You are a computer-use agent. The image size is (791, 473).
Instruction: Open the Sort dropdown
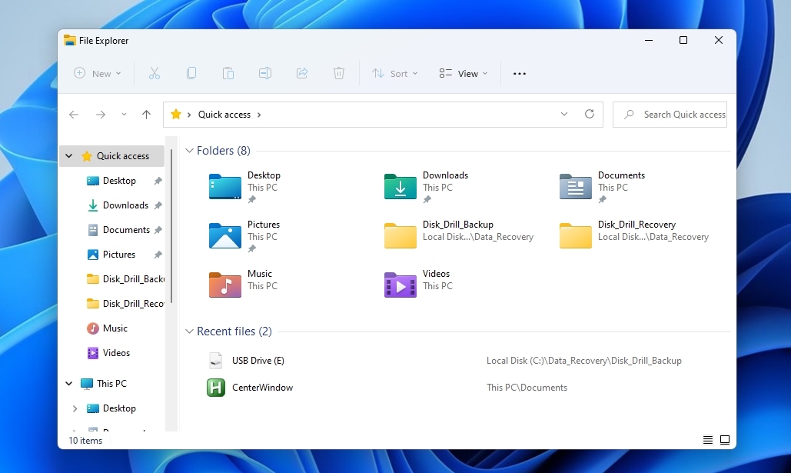[394, 73]
